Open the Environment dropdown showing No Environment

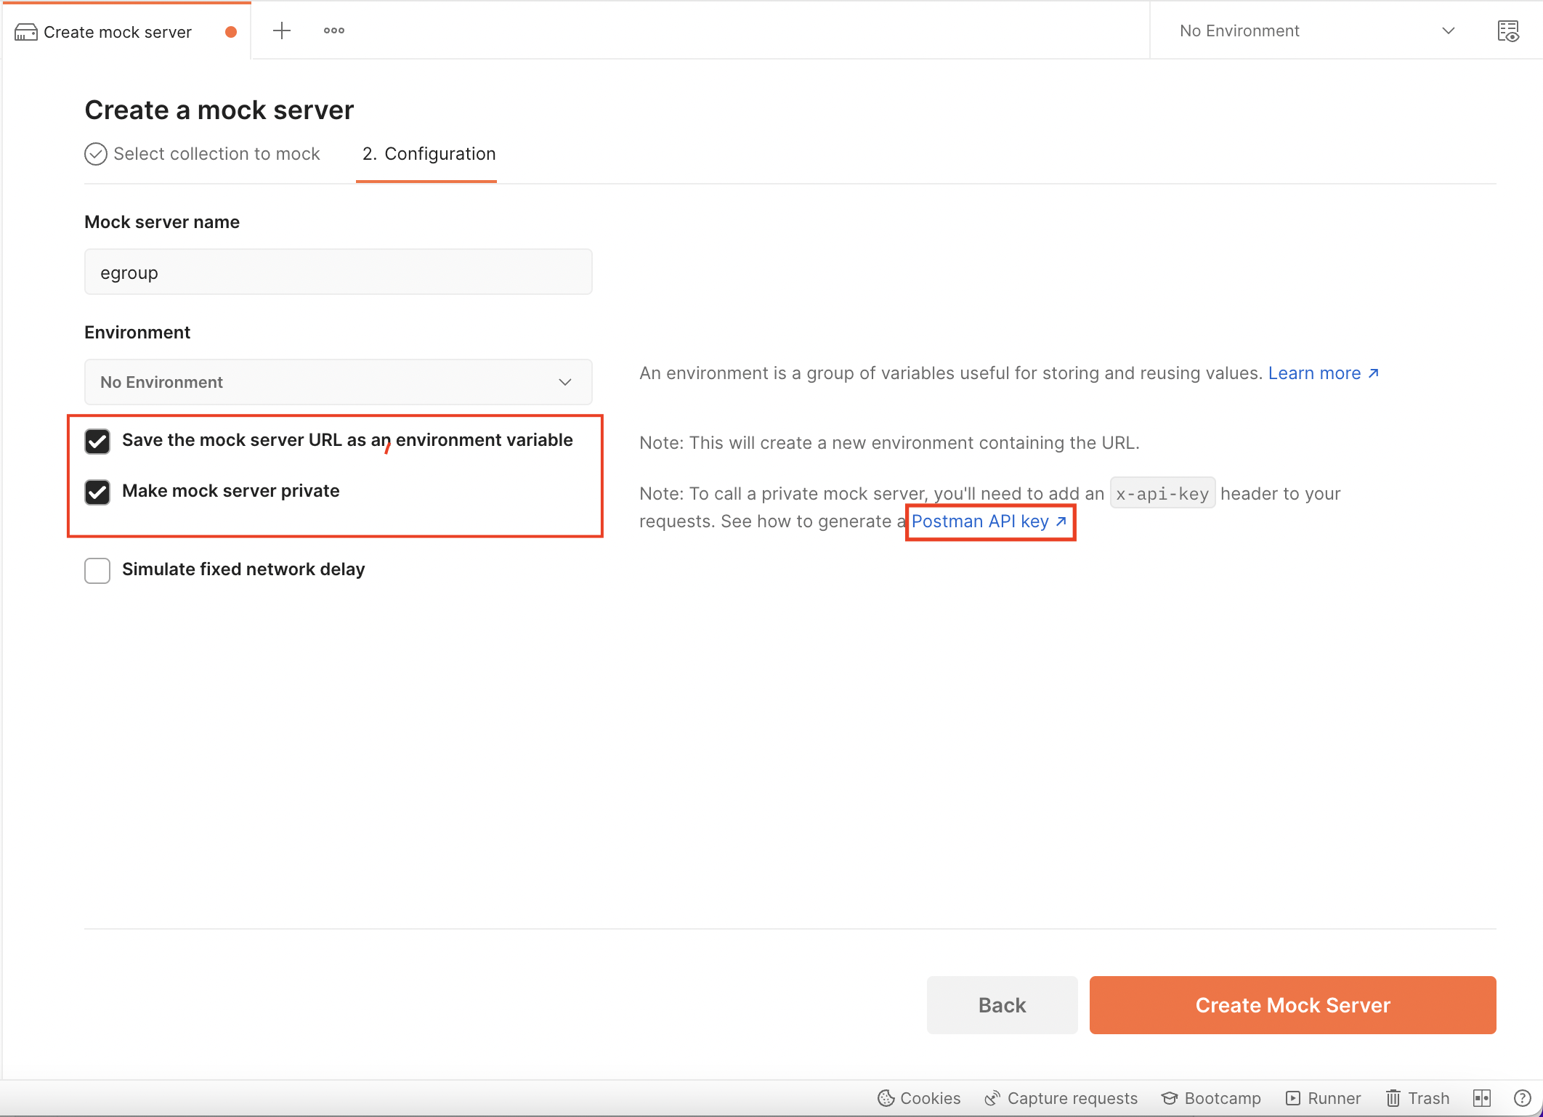[338, 382]
